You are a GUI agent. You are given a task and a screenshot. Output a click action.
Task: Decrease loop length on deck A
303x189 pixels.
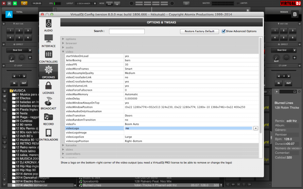[x=14, y=76]
